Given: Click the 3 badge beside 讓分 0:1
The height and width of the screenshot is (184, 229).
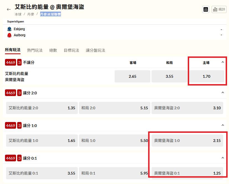Looking at the screenshot, I should pyautogui.click(x=19, y=158).
